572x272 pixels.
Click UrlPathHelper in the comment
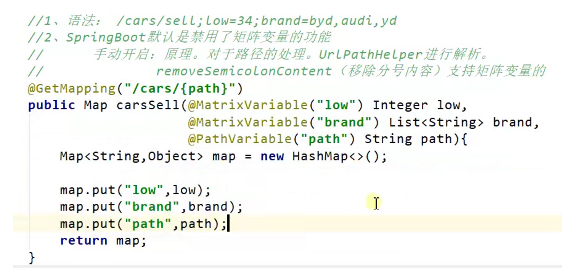point(370,54)
